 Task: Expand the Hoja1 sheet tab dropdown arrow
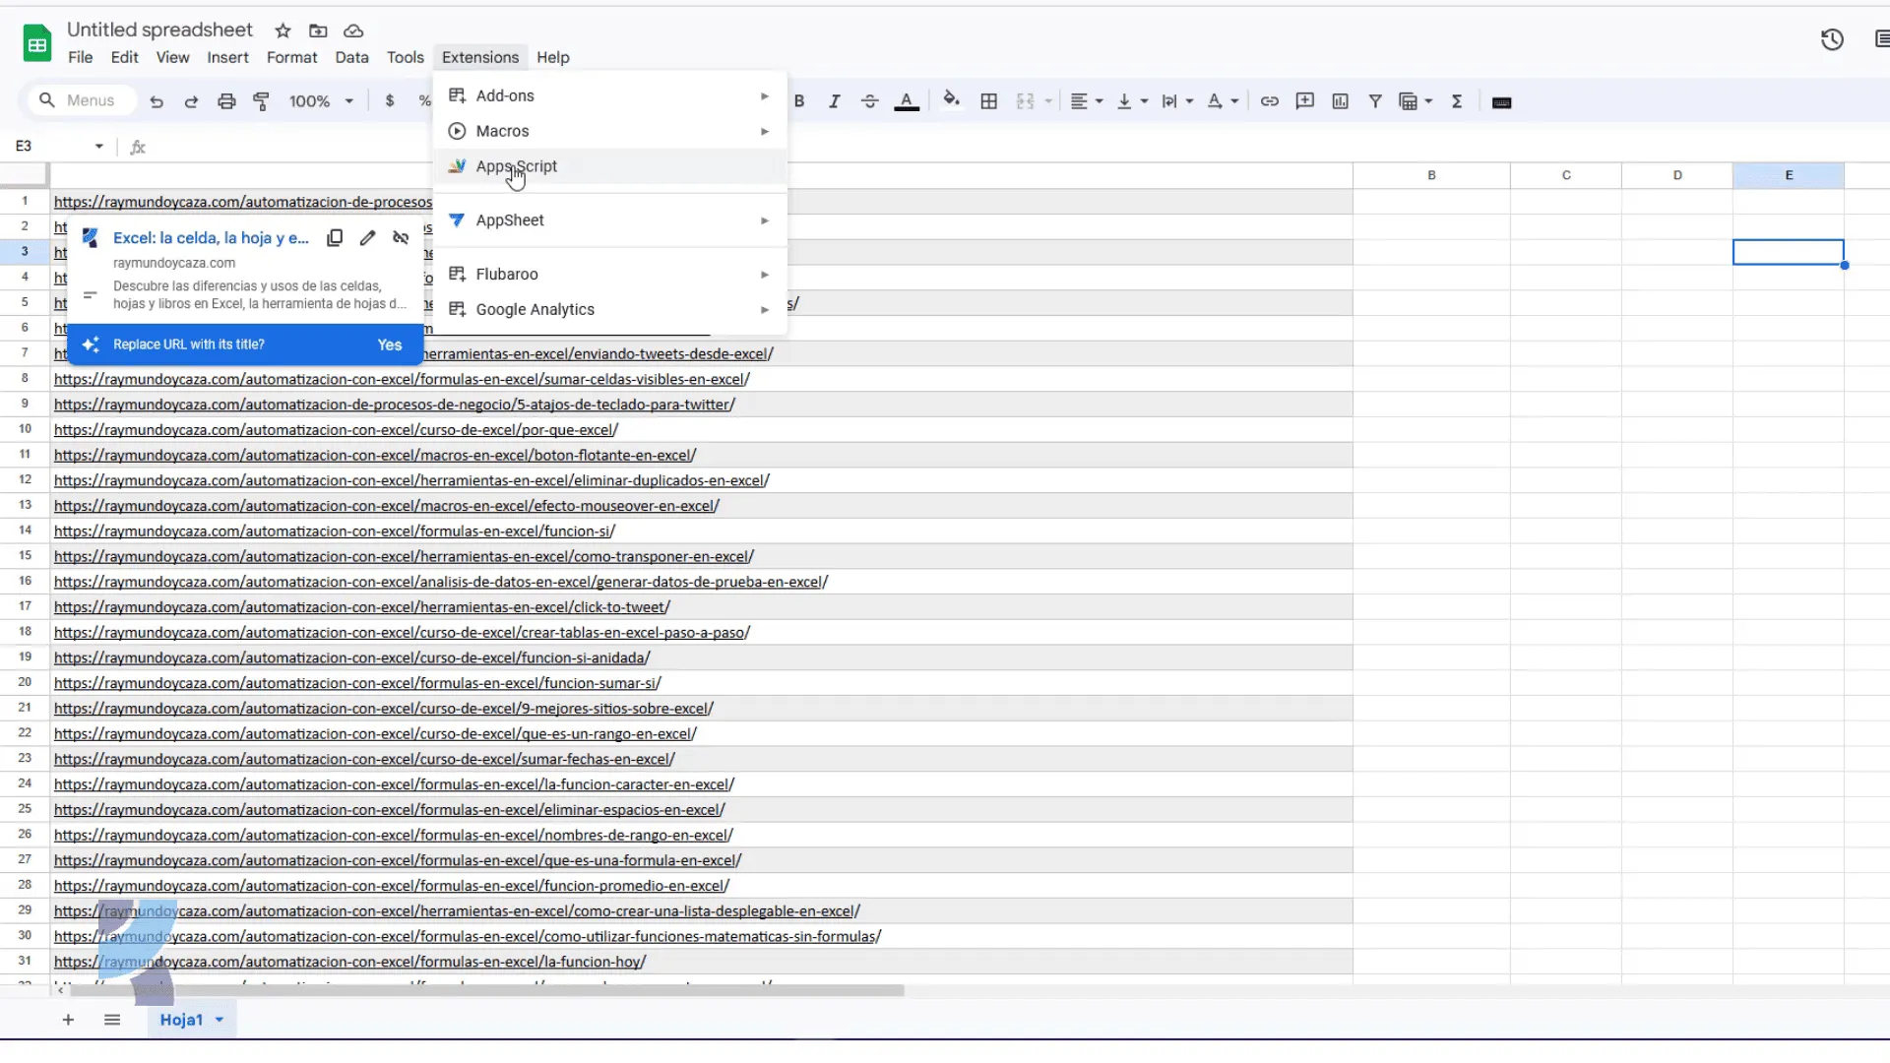coord(220,1020)
